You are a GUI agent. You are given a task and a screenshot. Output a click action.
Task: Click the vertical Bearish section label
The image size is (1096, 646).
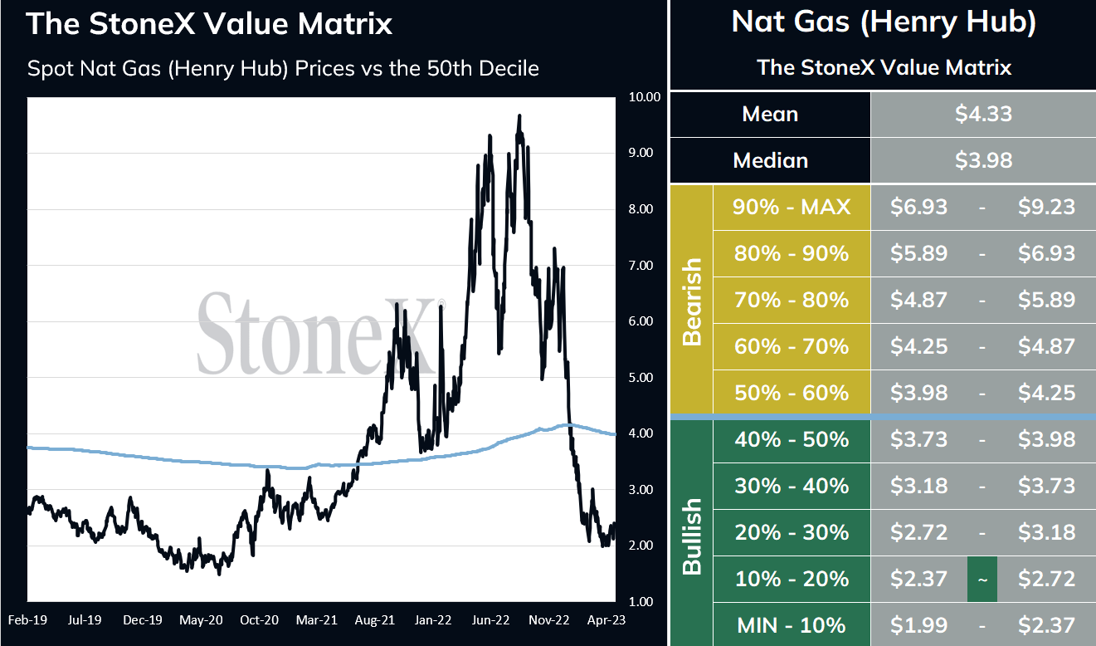click(x=691, y=300)
